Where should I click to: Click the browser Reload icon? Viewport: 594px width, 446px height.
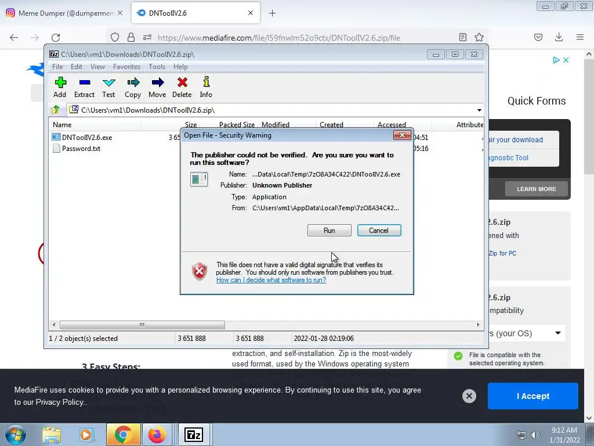pos(56,37)
